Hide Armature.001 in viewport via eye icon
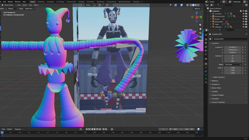 point(243,16)
